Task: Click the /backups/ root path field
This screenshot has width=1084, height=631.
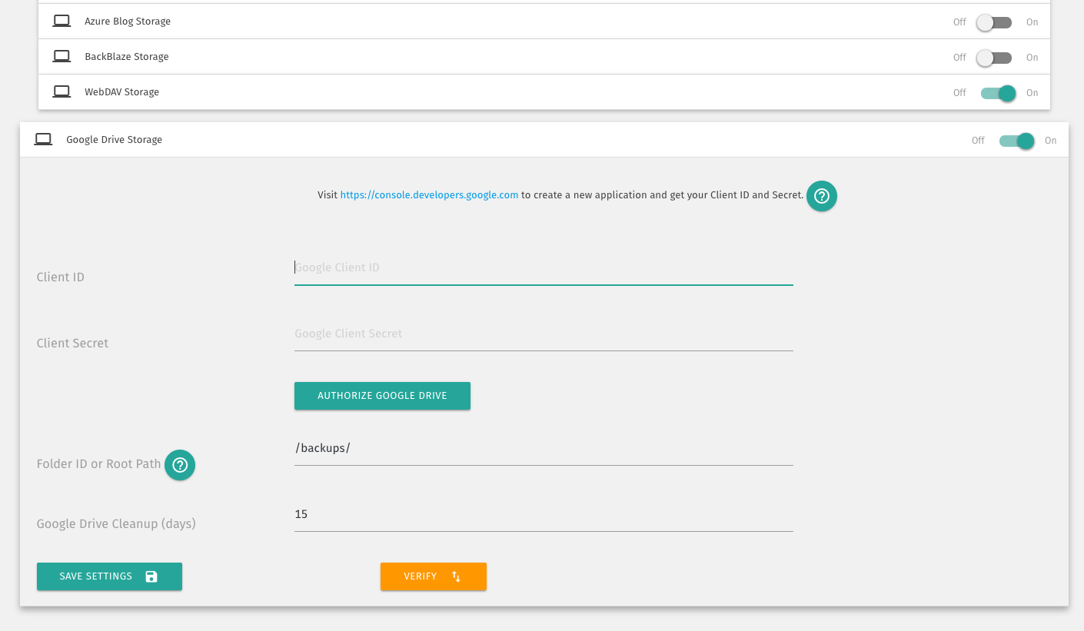Action: [544, 448]
